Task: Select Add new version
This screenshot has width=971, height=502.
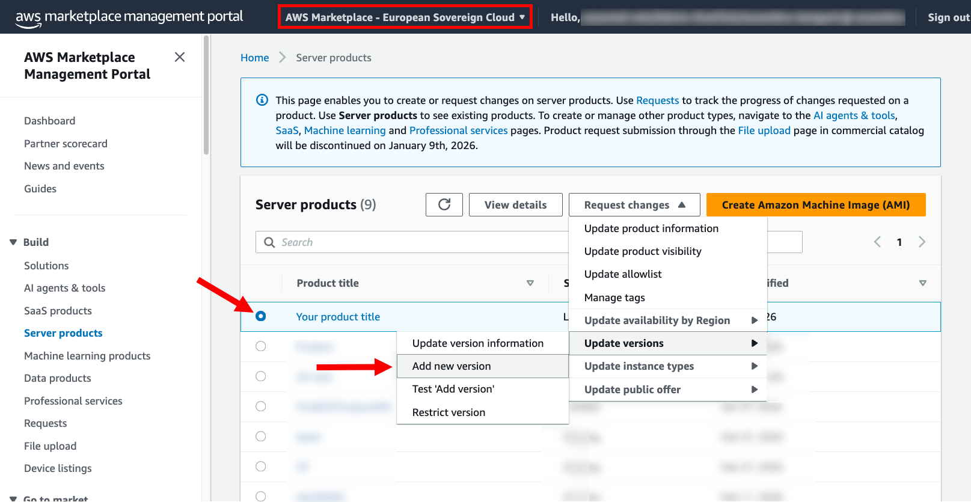Action: (x=483, y=366)
